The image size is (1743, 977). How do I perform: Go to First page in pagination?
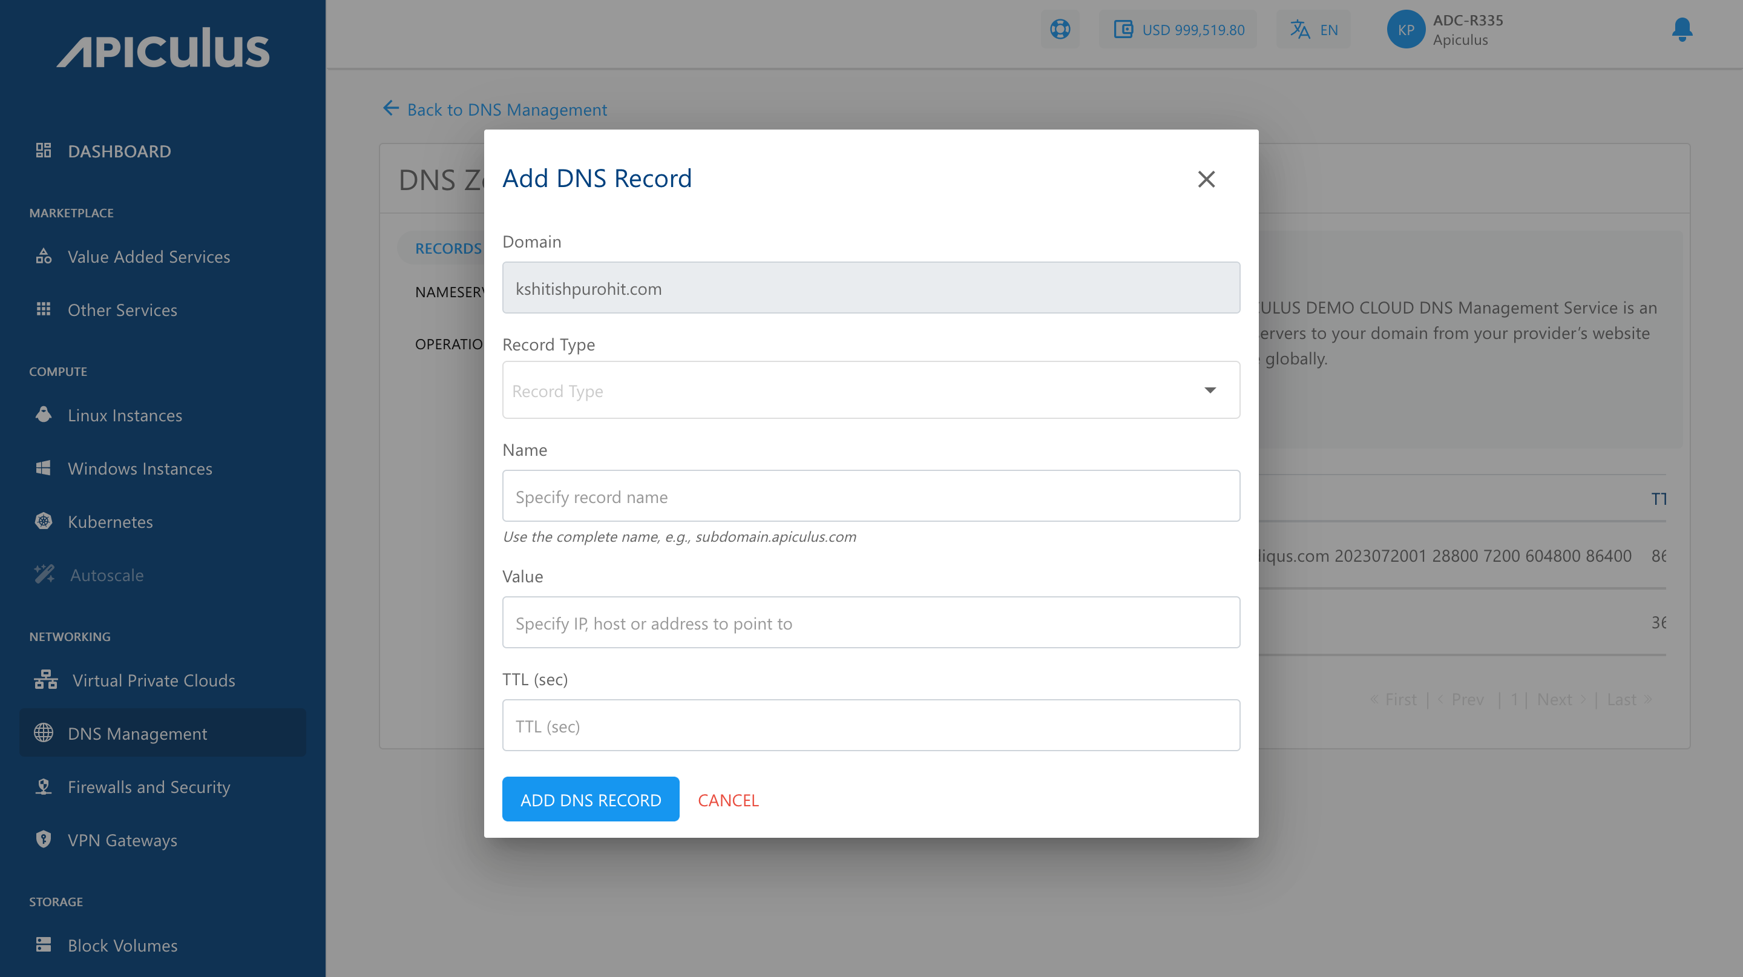click(1393, 699)
